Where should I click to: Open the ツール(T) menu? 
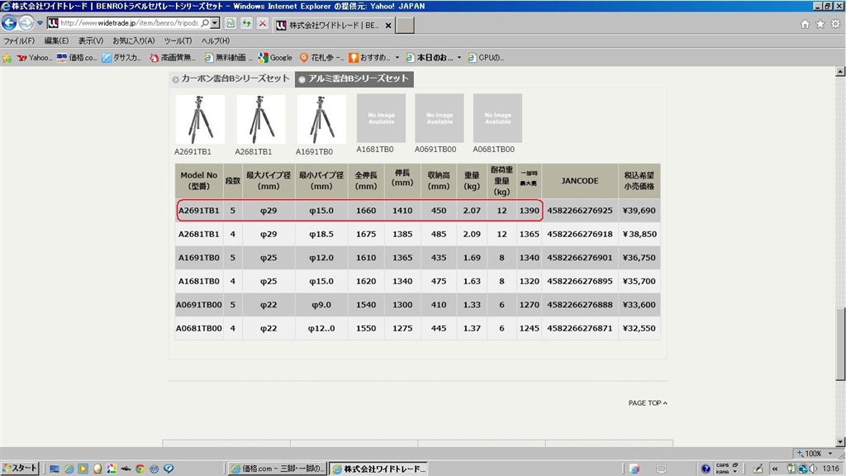point(178,40)
